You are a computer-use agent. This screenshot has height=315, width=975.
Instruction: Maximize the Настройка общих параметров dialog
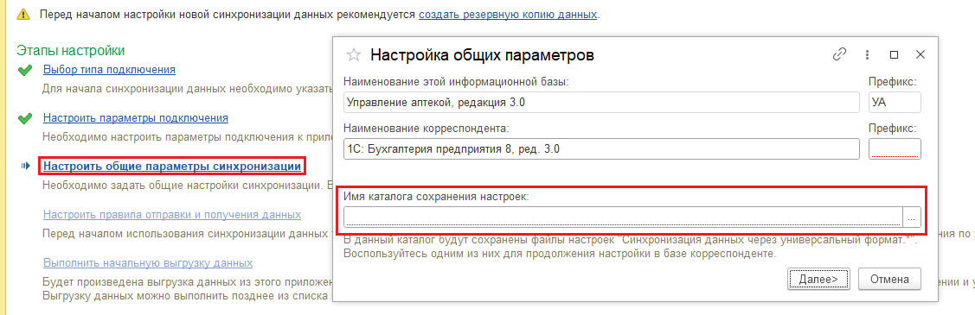click(x=895, y=54)
